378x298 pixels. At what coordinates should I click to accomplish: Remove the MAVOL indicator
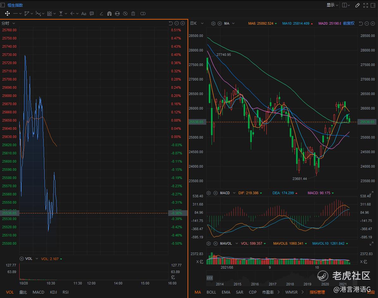[215, 243]
